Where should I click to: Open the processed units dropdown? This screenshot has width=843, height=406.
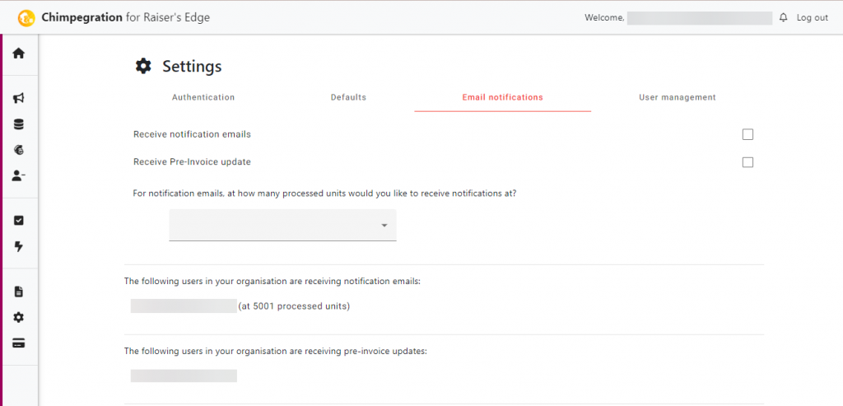[283, 225]
